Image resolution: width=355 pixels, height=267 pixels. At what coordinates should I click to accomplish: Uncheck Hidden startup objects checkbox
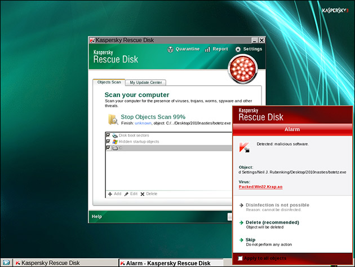(108, 141)
